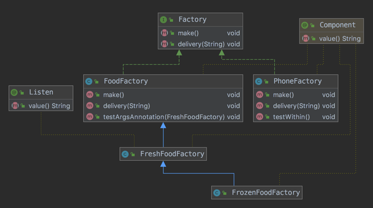
Task: Select the Factory interface node title
Action: pyautogui.click(x=192, y=20)
